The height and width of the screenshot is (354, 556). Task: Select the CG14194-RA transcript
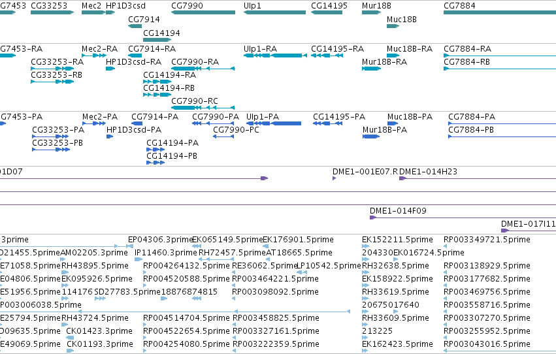pos(157,82)
